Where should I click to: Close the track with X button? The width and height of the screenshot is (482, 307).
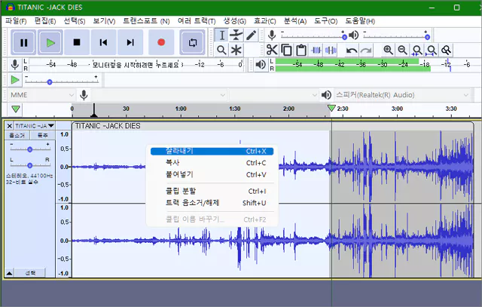coord(10,126)
